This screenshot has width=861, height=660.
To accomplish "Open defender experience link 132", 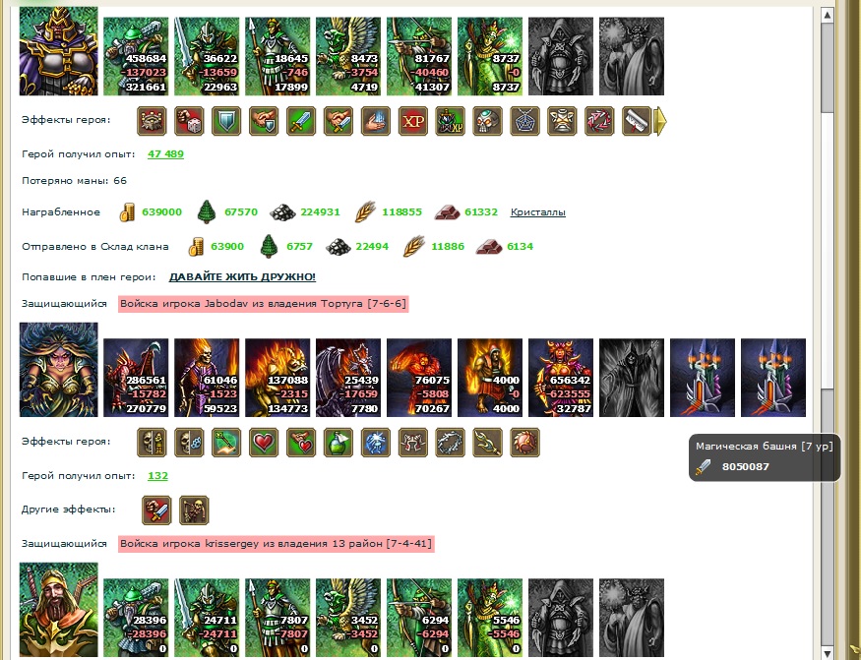I will [x=157, y=476].
